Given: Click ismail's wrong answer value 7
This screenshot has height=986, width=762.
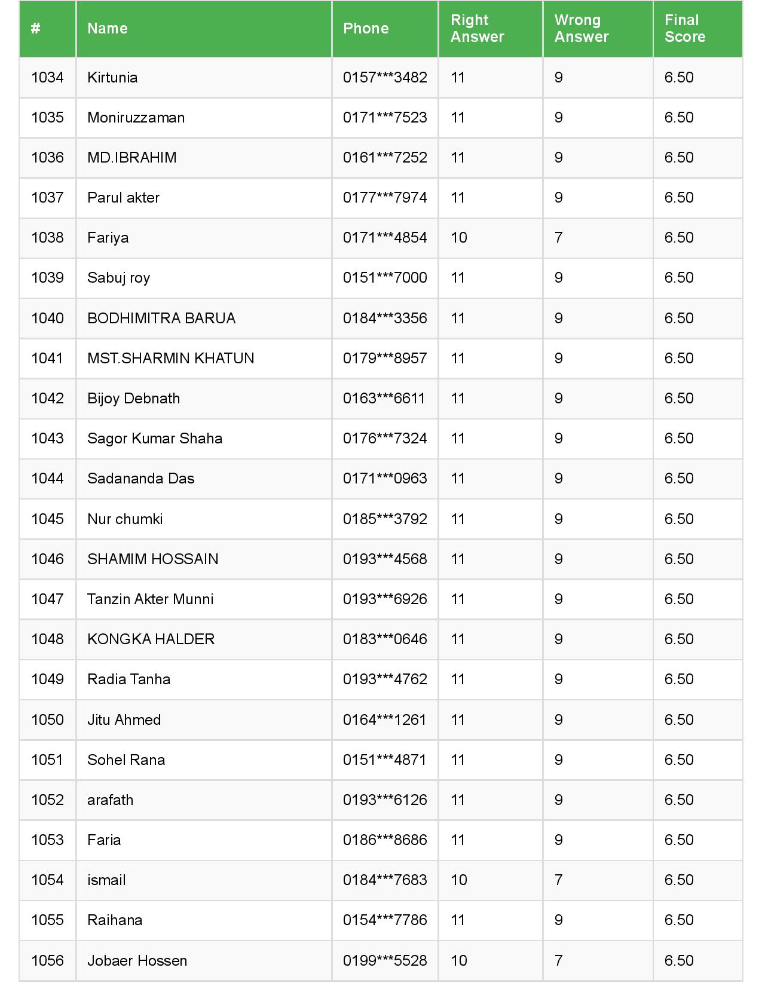Looking at the screenshot, I should coord(558,880).
